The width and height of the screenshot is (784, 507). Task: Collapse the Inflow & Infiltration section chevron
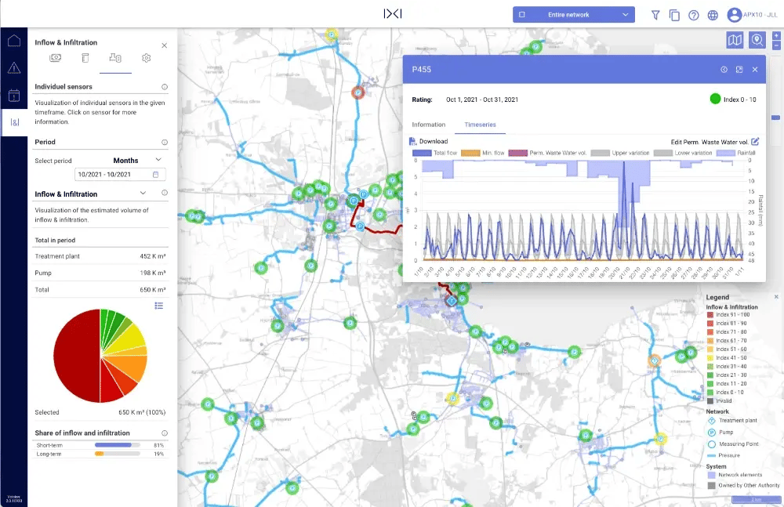tap(143, 193)
